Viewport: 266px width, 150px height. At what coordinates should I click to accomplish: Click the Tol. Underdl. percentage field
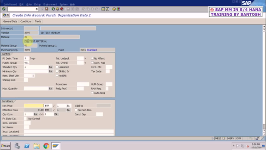[x=80, y=58]
